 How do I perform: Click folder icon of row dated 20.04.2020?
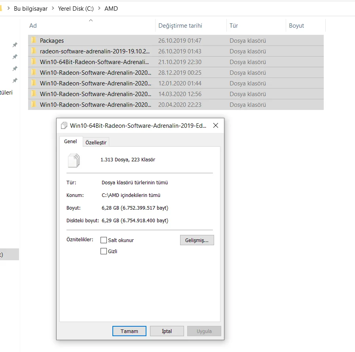click(34, 104)
